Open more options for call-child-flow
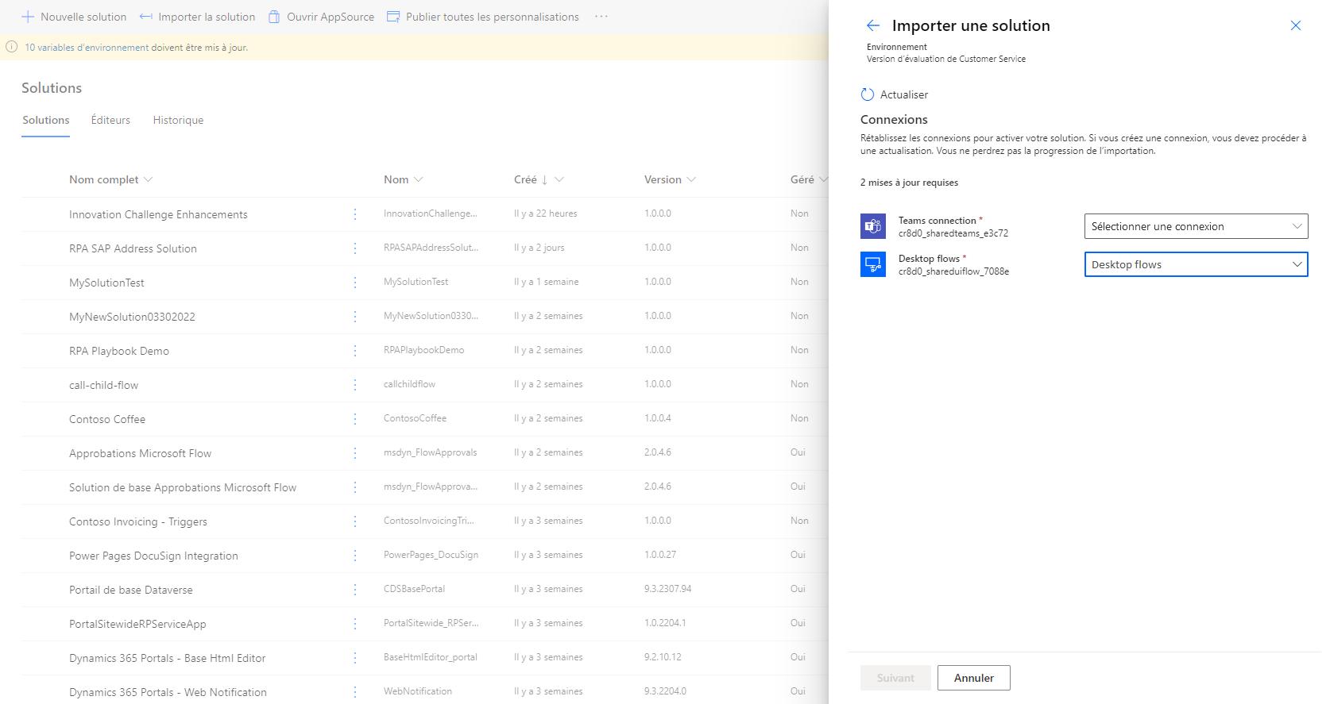 tap(355, 385)
